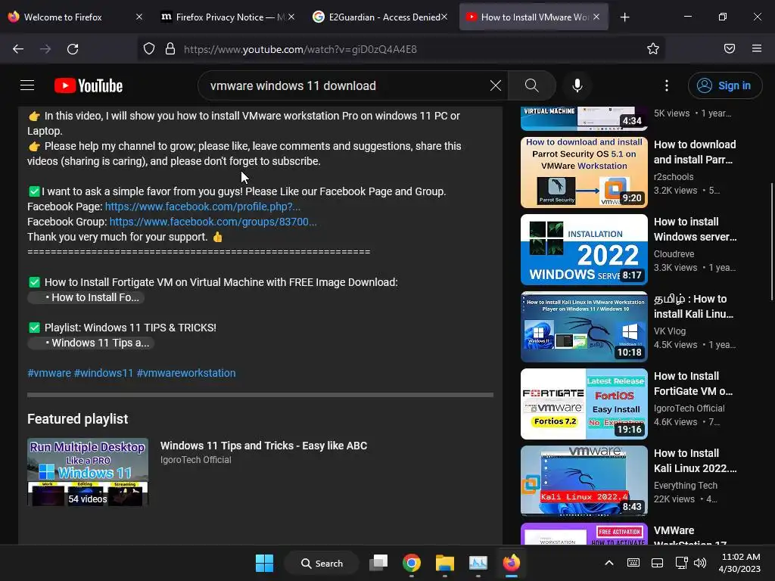
Task: Open the clock showing 11:02 AM
Action: tap(739, 563)
